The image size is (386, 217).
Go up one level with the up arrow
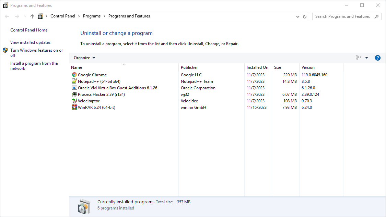pyautogui.click(x=32, y=16)
